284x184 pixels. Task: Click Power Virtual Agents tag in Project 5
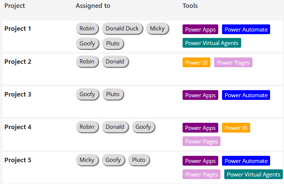254,174
